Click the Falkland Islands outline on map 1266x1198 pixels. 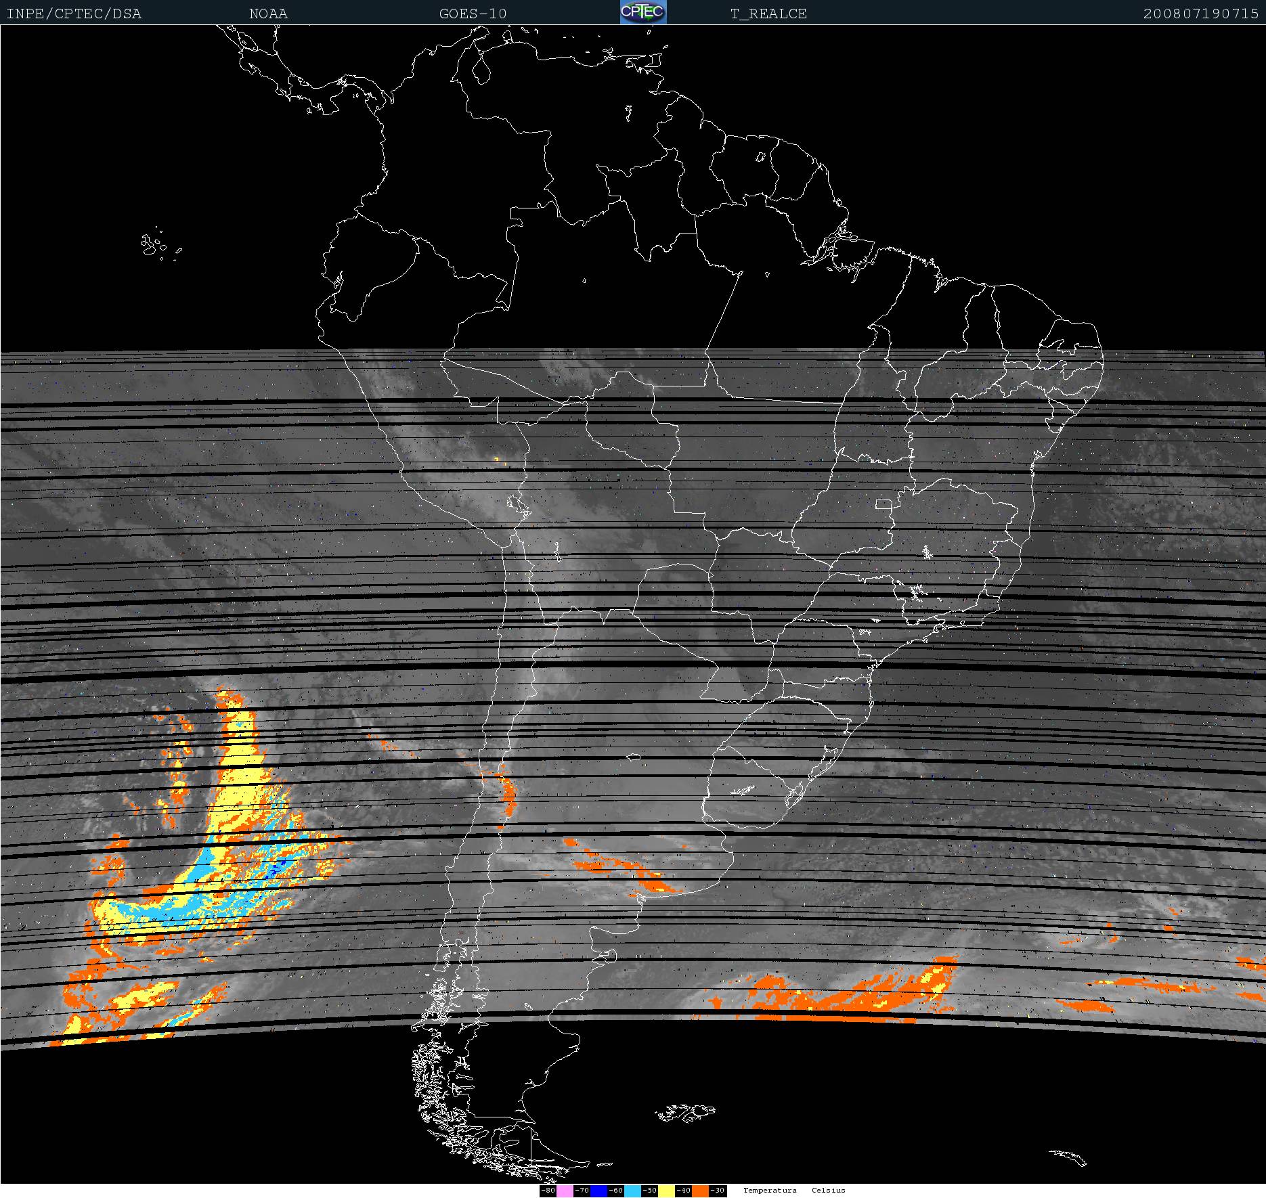[685, 1113]
